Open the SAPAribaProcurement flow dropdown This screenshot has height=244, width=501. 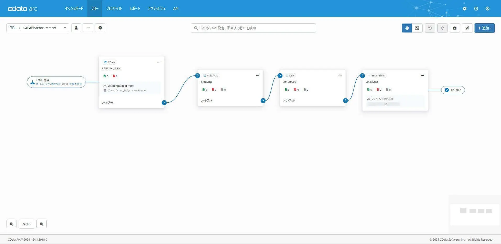pos(38,28)
